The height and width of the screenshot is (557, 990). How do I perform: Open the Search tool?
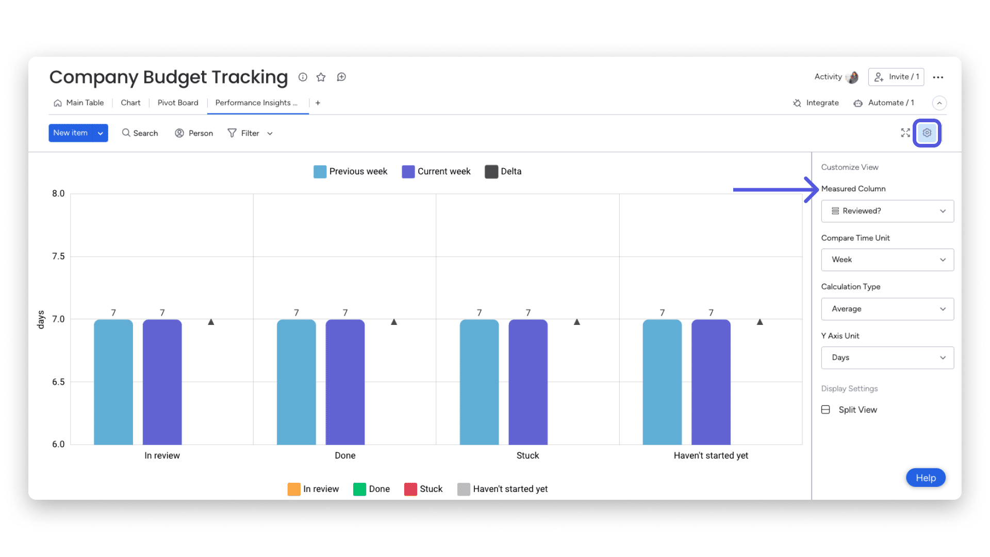point(140,133)
